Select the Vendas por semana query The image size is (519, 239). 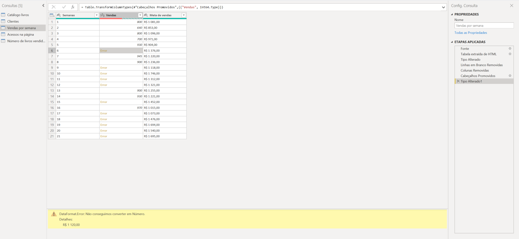(x=23, y=28)
